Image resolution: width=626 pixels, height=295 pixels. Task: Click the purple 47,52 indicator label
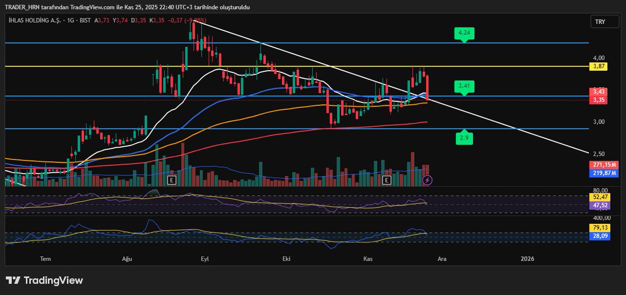[x=599, y=206]
